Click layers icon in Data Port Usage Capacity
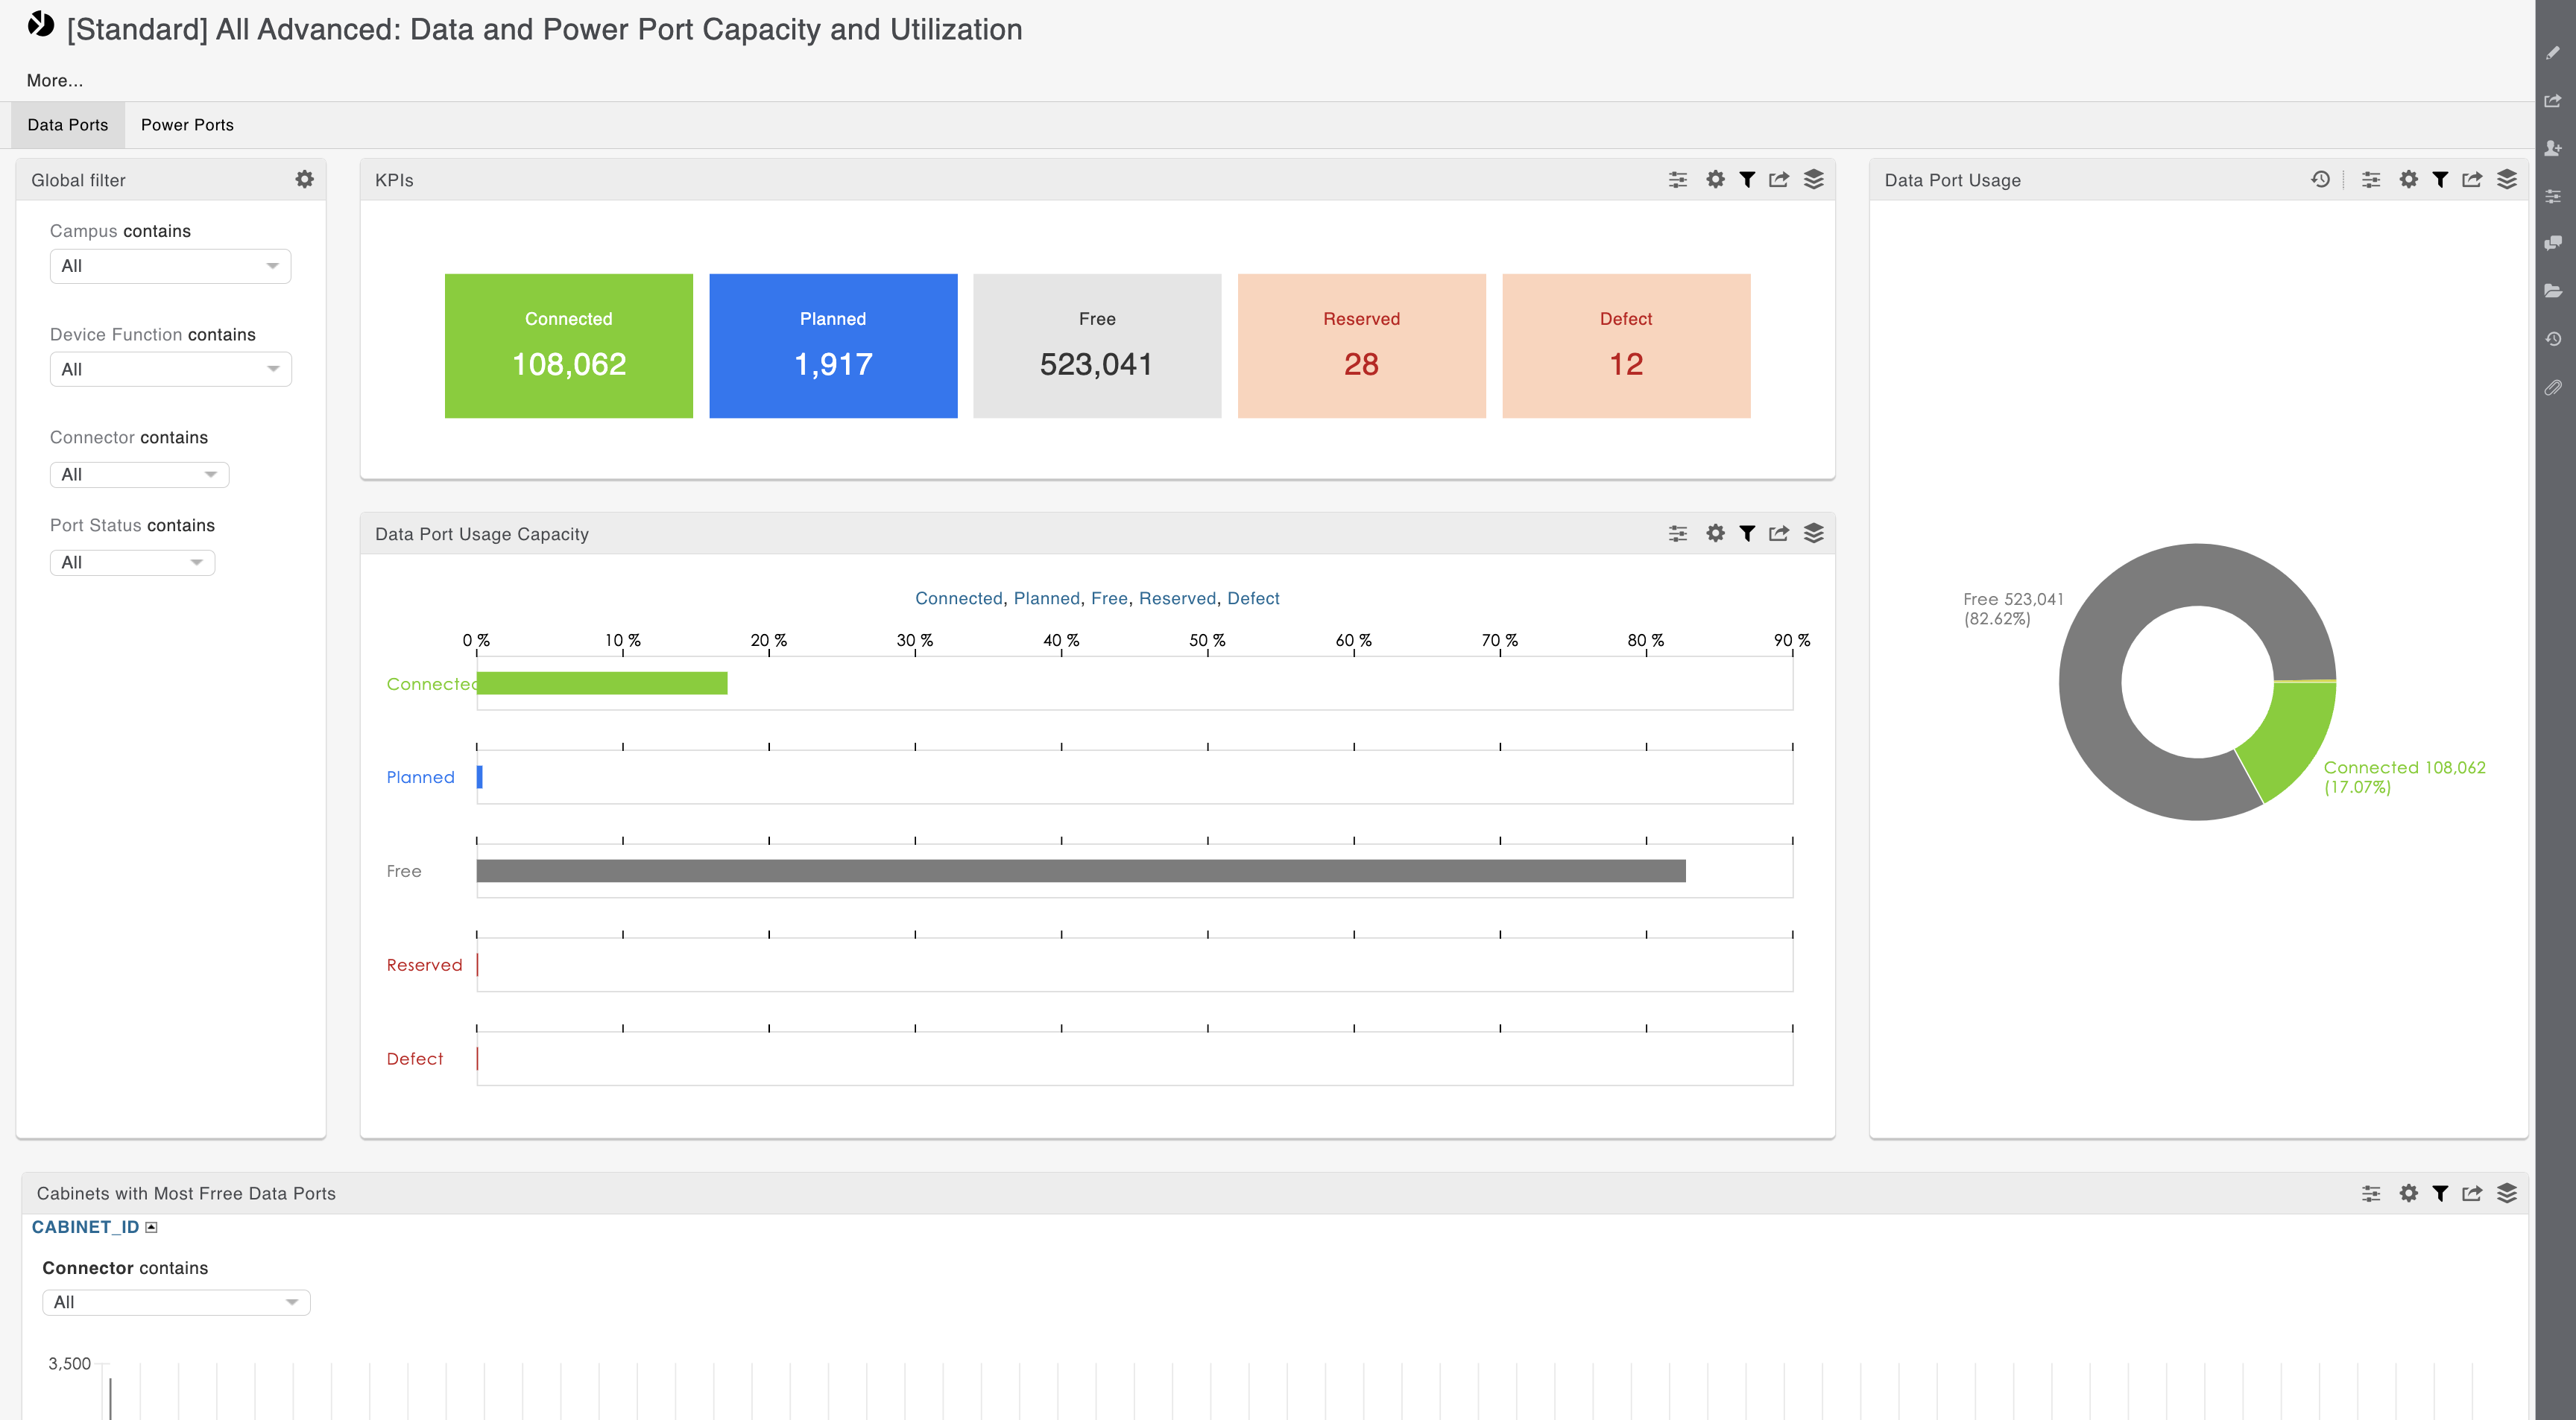Screen dimensions: 2576x1420 (1813, 533)
